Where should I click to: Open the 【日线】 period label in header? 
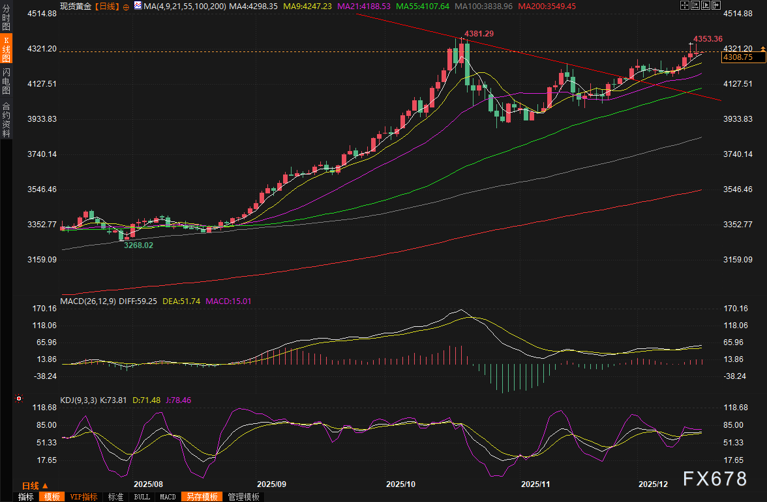[106, 6]
